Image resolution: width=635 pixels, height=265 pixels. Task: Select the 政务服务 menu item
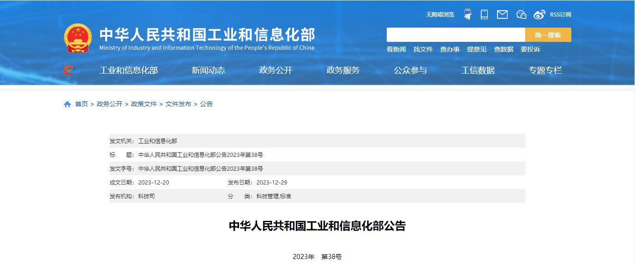(343, 70)
